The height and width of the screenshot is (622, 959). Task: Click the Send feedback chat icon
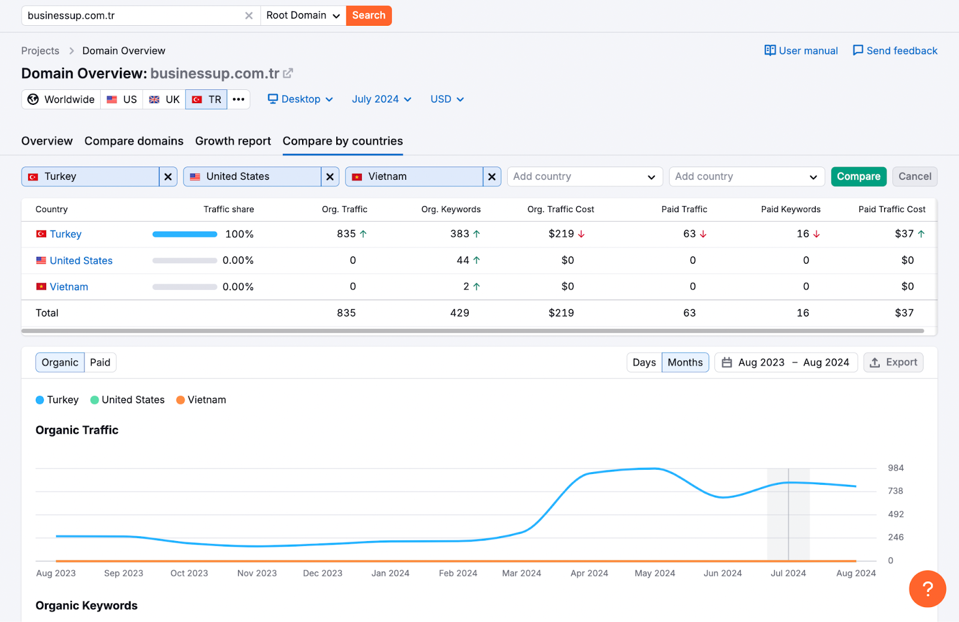pos(858,50)
